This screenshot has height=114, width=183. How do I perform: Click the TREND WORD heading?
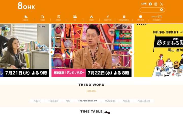click(x=91, y=85)
